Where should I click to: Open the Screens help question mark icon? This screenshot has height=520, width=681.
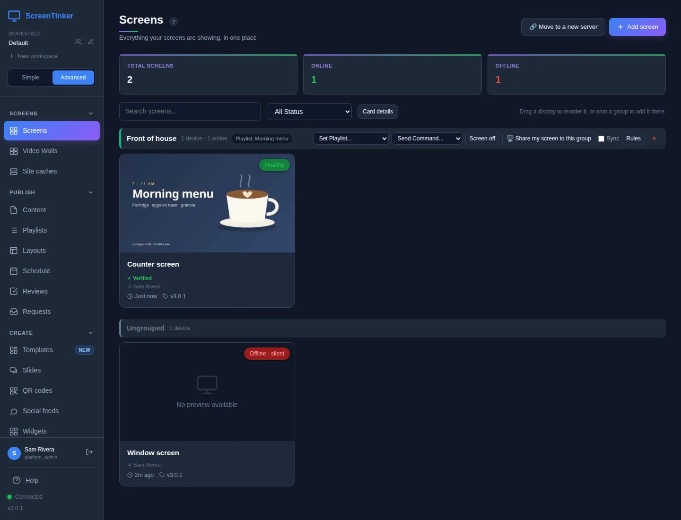point(174,22)
